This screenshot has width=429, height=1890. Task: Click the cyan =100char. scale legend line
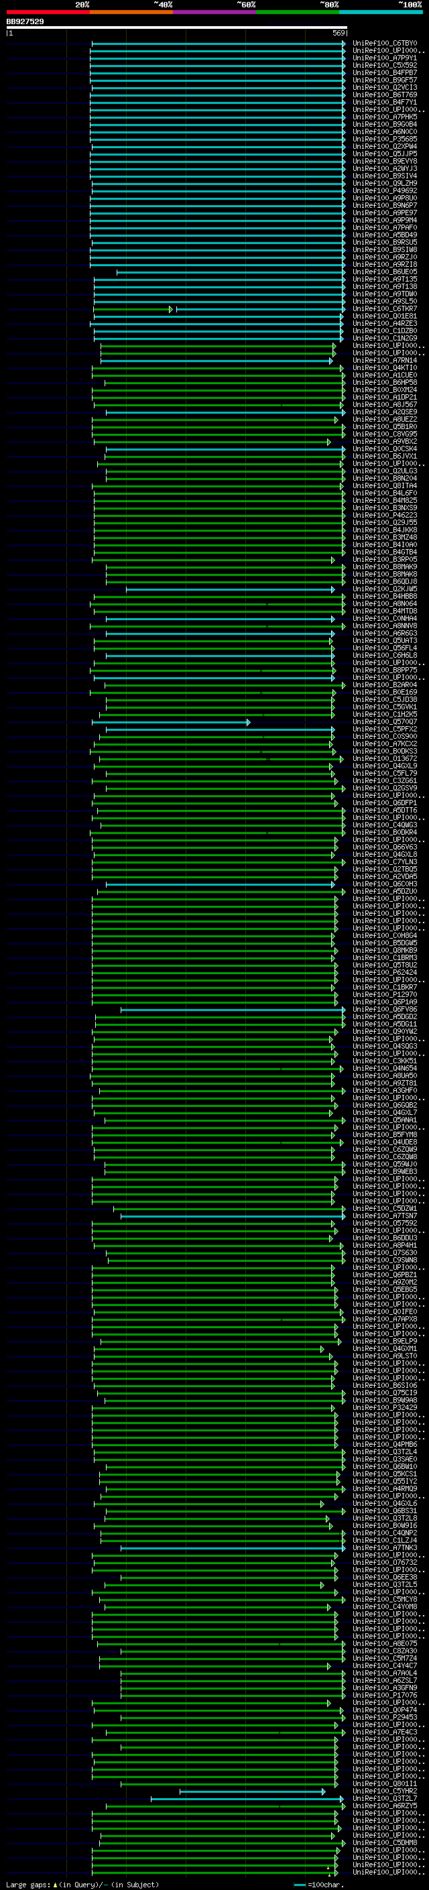click(299, 1884)
